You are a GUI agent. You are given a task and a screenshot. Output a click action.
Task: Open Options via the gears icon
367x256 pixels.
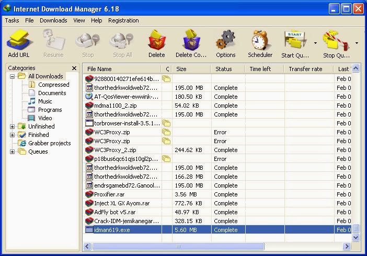pos(225,40)
